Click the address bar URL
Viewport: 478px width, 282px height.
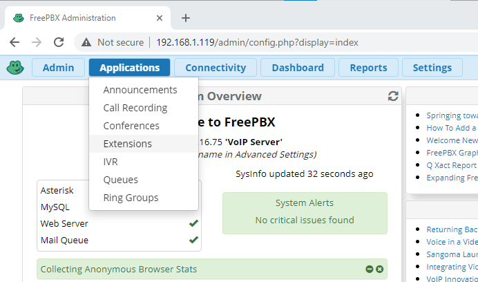[x=257, y=42]
